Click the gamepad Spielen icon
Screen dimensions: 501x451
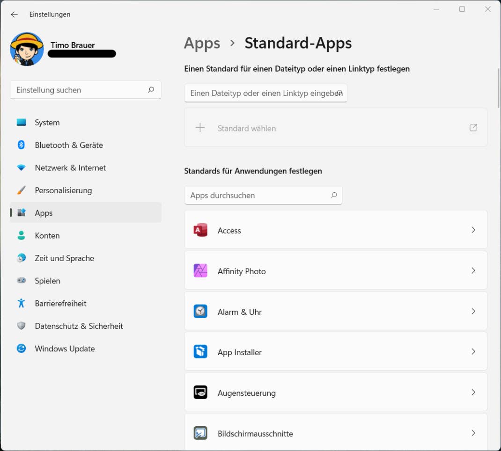point(21,281)
